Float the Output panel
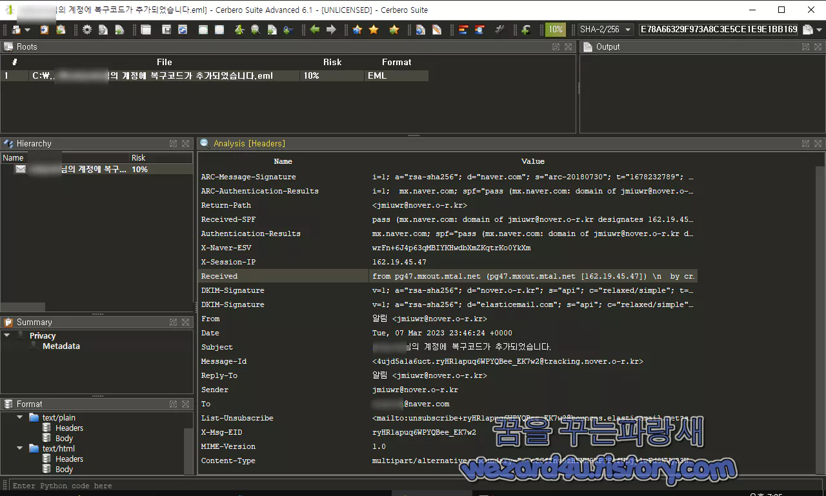This screenshot has width=826, height=496. click(806, 46)
